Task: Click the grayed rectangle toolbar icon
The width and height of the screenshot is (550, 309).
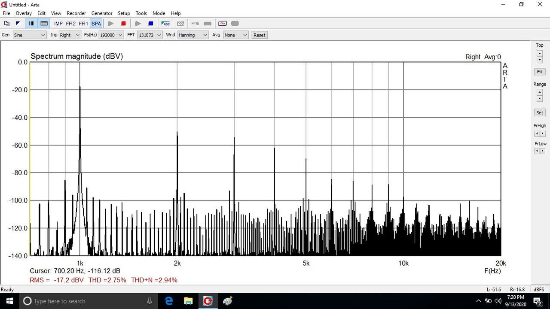Action: pyautogui.click(x=208, y=24)
